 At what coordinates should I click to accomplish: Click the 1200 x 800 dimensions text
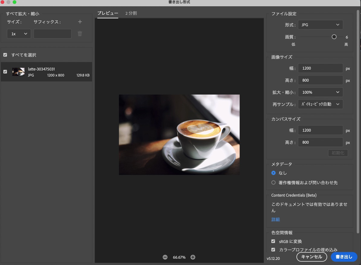56,75
